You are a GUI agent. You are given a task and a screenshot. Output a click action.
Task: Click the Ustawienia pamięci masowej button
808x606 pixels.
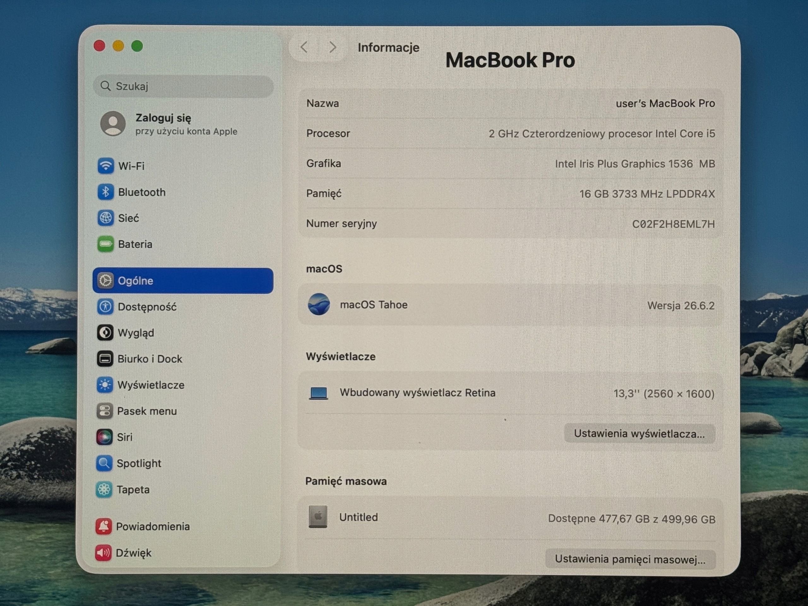pos(630,559)
